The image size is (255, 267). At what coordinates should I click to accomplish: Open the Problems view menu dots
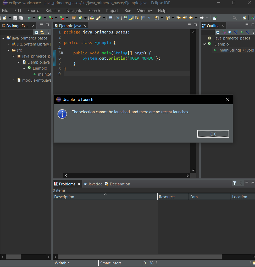(x=241, y=183)
